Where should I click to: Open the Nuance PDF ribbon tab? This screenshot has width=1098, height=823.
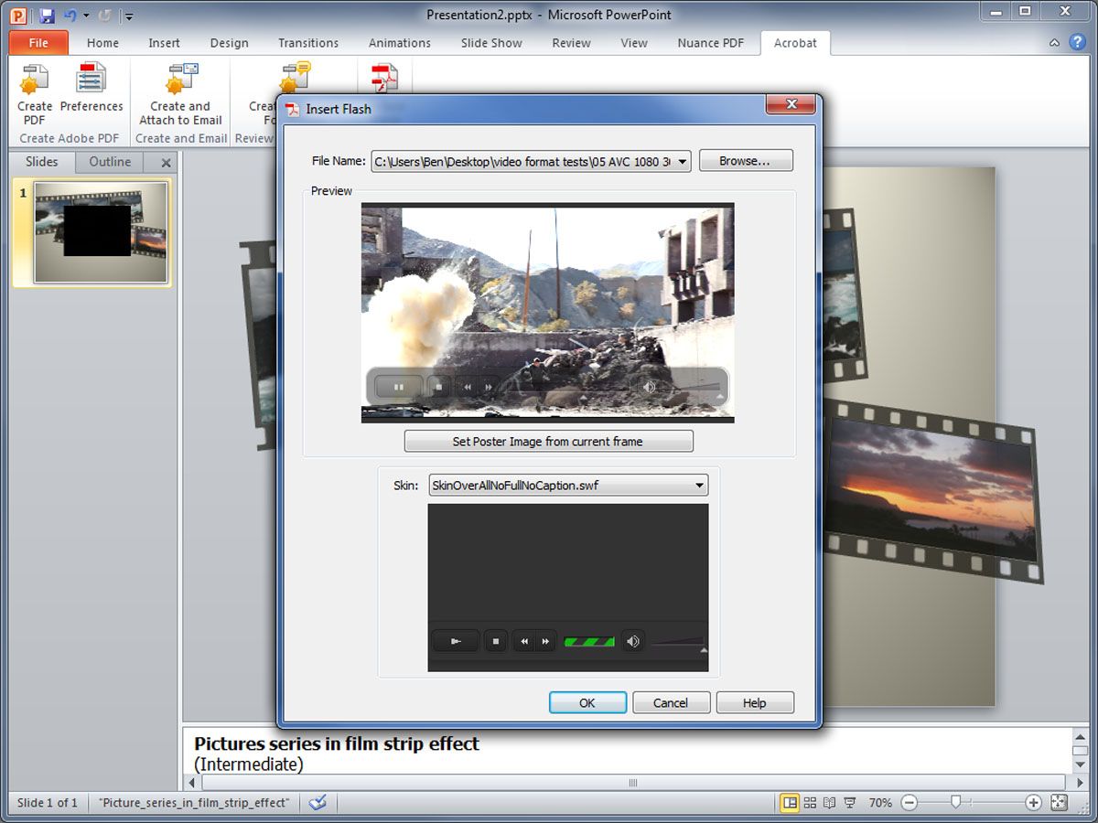(710, 43)
